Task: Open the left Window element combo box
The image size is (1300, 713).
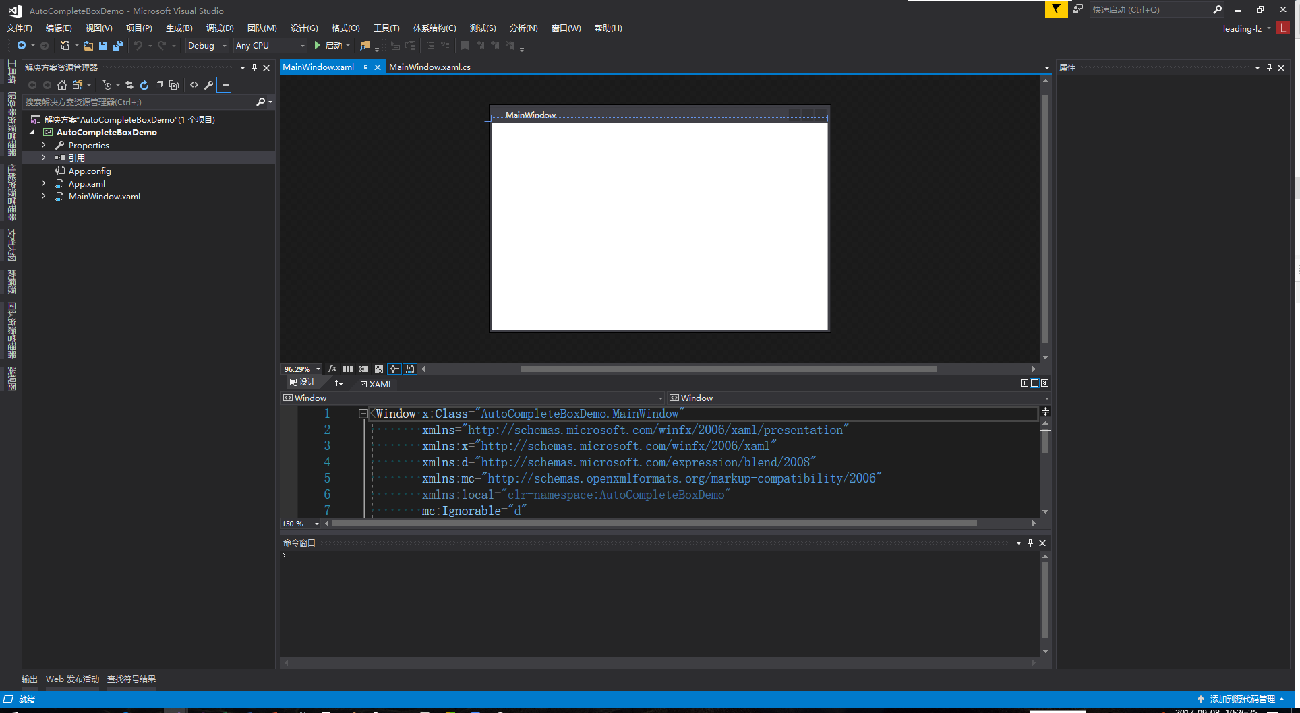Action: [473, 398]
